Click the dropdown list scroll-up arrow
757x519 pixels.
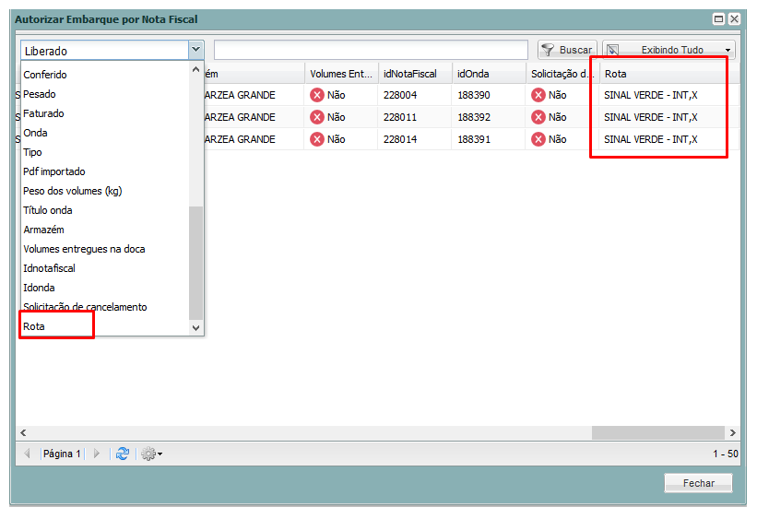coord(195,69)
